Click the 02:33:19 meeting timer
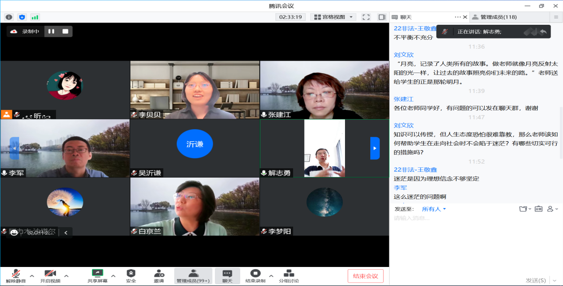This screenshot has width=563, height=286. (x=291, y=17)
